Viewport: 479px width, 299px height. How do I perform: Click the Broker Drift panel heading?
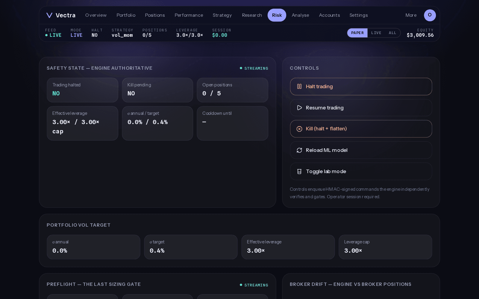[351, 284]
